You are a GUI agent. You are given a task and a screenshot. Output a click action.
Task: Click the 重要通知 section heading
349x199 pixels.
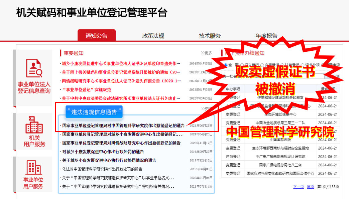(x=74, y=53)
